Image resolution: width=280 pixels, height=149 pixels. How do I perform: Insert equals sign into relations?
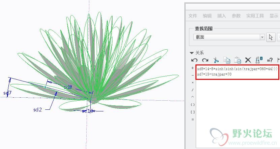coord(192,119)
